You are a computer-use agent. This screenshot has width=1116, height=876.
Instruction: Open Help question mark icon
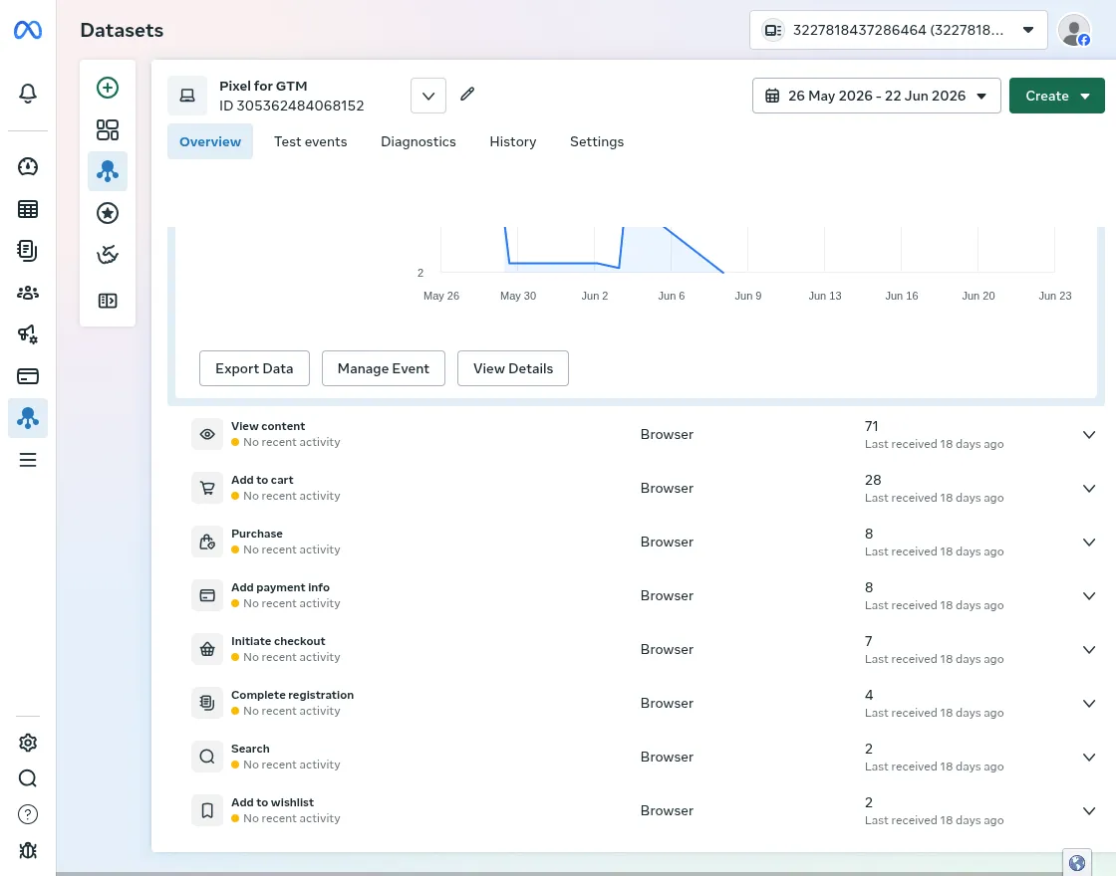click(28, 814)
